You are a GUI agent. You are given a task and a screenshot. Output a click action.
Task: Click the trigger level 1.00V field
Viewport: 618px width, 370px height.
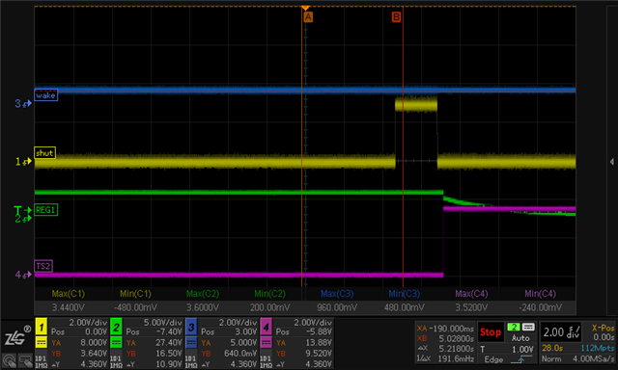coord(508,349)
